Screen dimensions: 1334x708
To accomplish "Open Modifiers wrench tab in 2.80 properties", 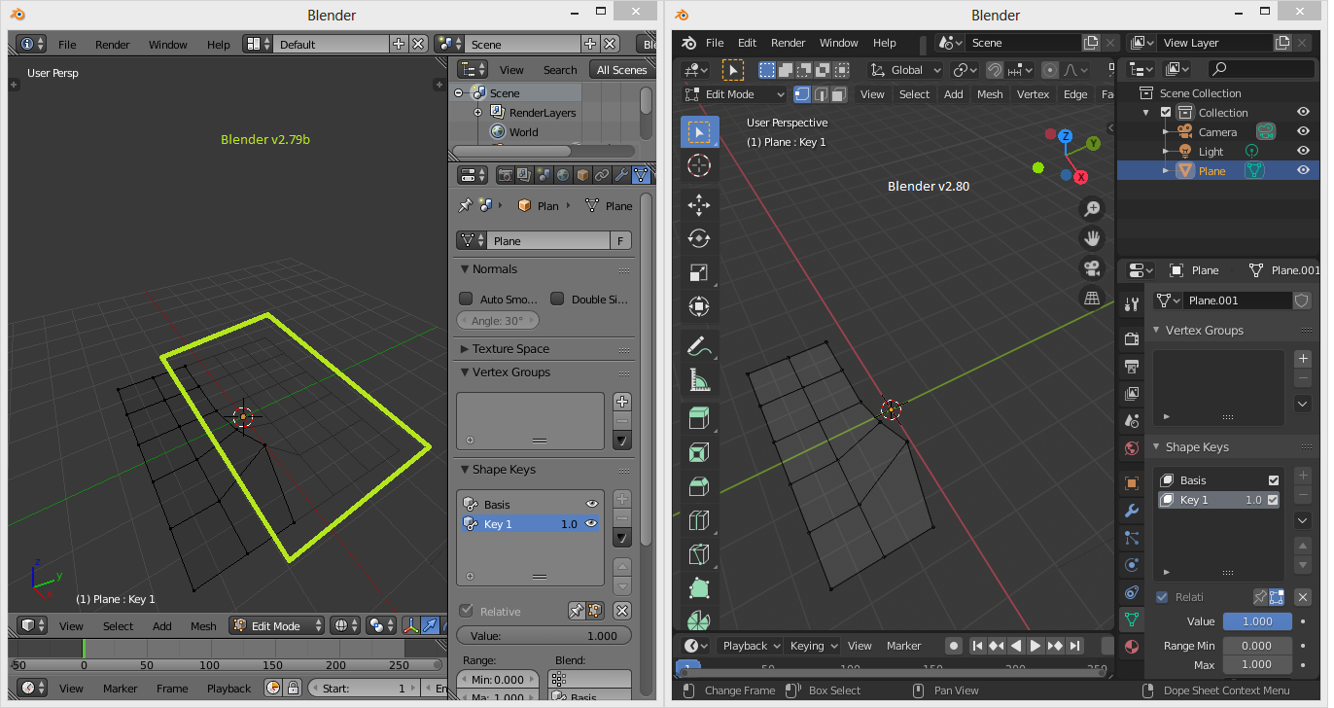I will pos(1131,511).
